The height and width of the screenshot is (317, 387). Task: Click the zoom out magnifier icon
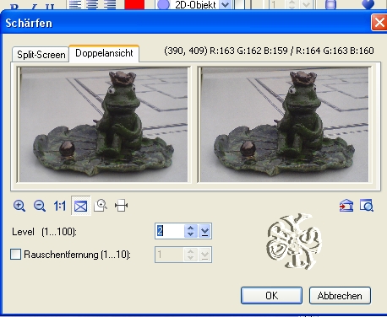click(x=40, y=206)
